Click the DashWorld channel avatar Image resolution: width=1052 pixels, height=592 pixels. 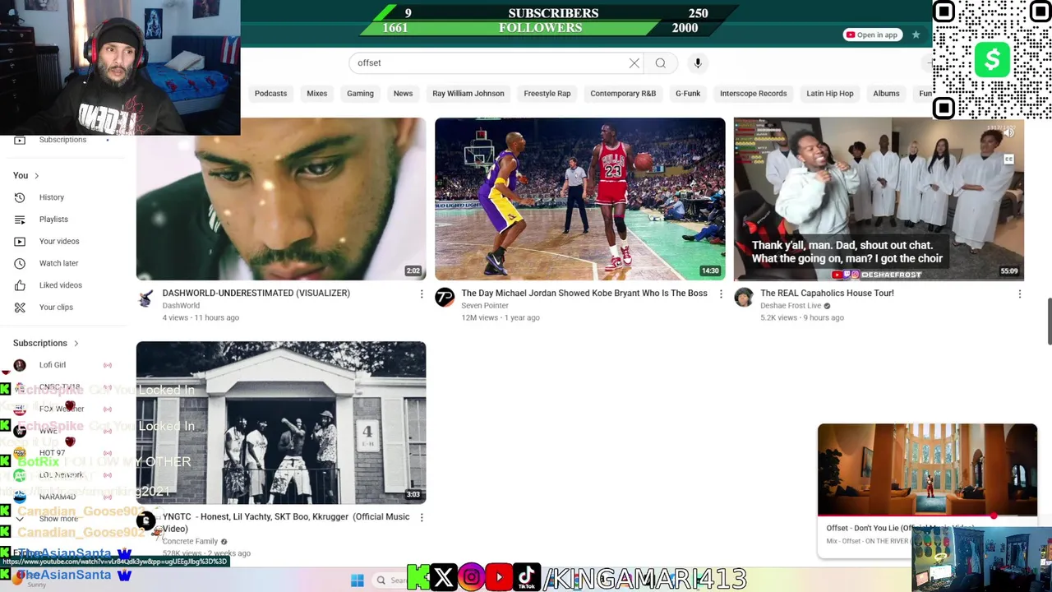click(x=145, y=298)
